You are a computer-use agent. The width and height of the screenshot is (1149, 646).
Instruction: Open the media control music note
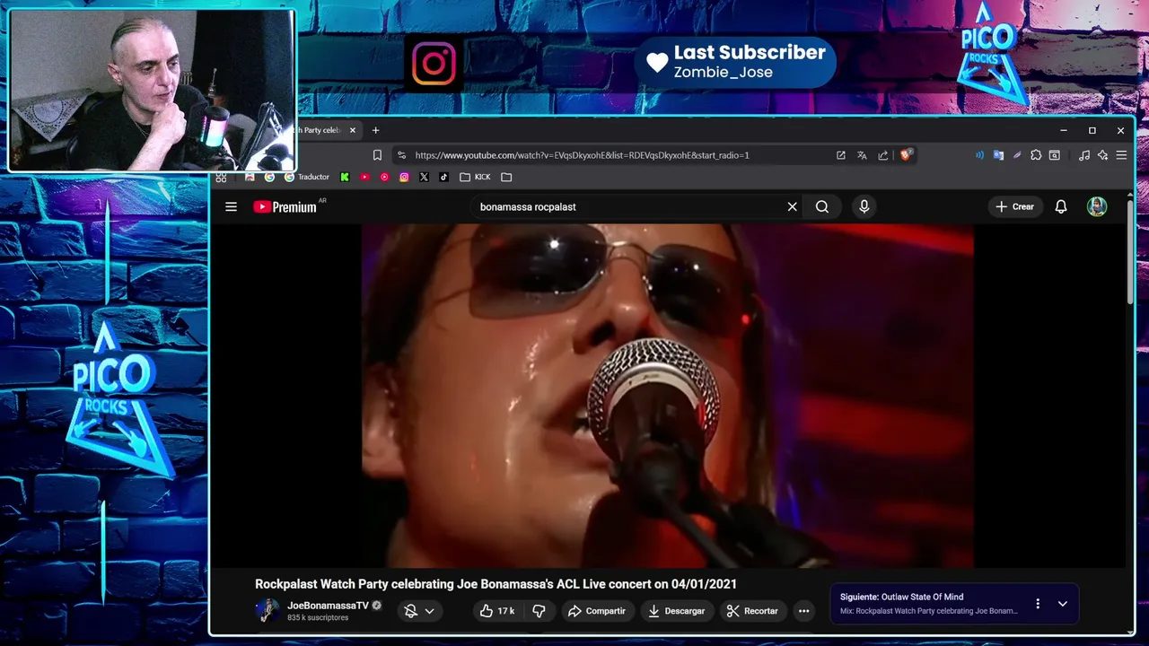[x=1084, y=155]
